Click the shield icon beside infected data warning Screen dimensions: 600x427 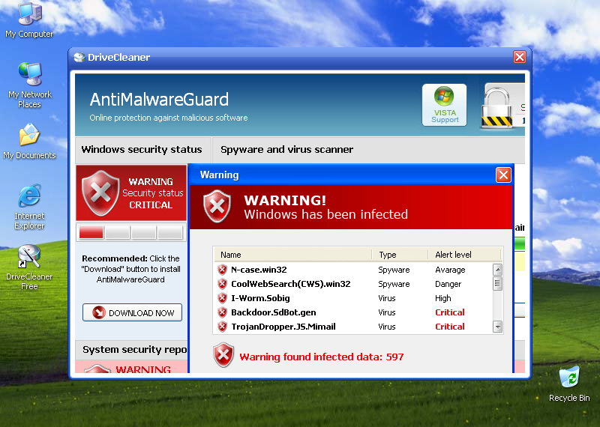[x=223, y=355]
